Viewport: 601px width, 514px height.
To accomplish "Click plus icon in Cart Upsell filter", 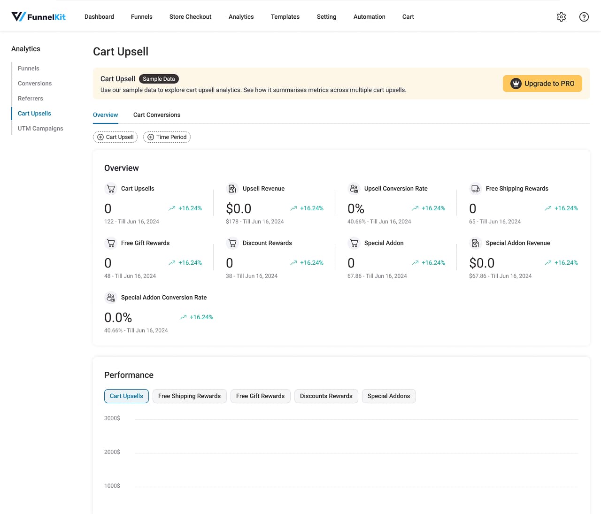I will [100, 137].
